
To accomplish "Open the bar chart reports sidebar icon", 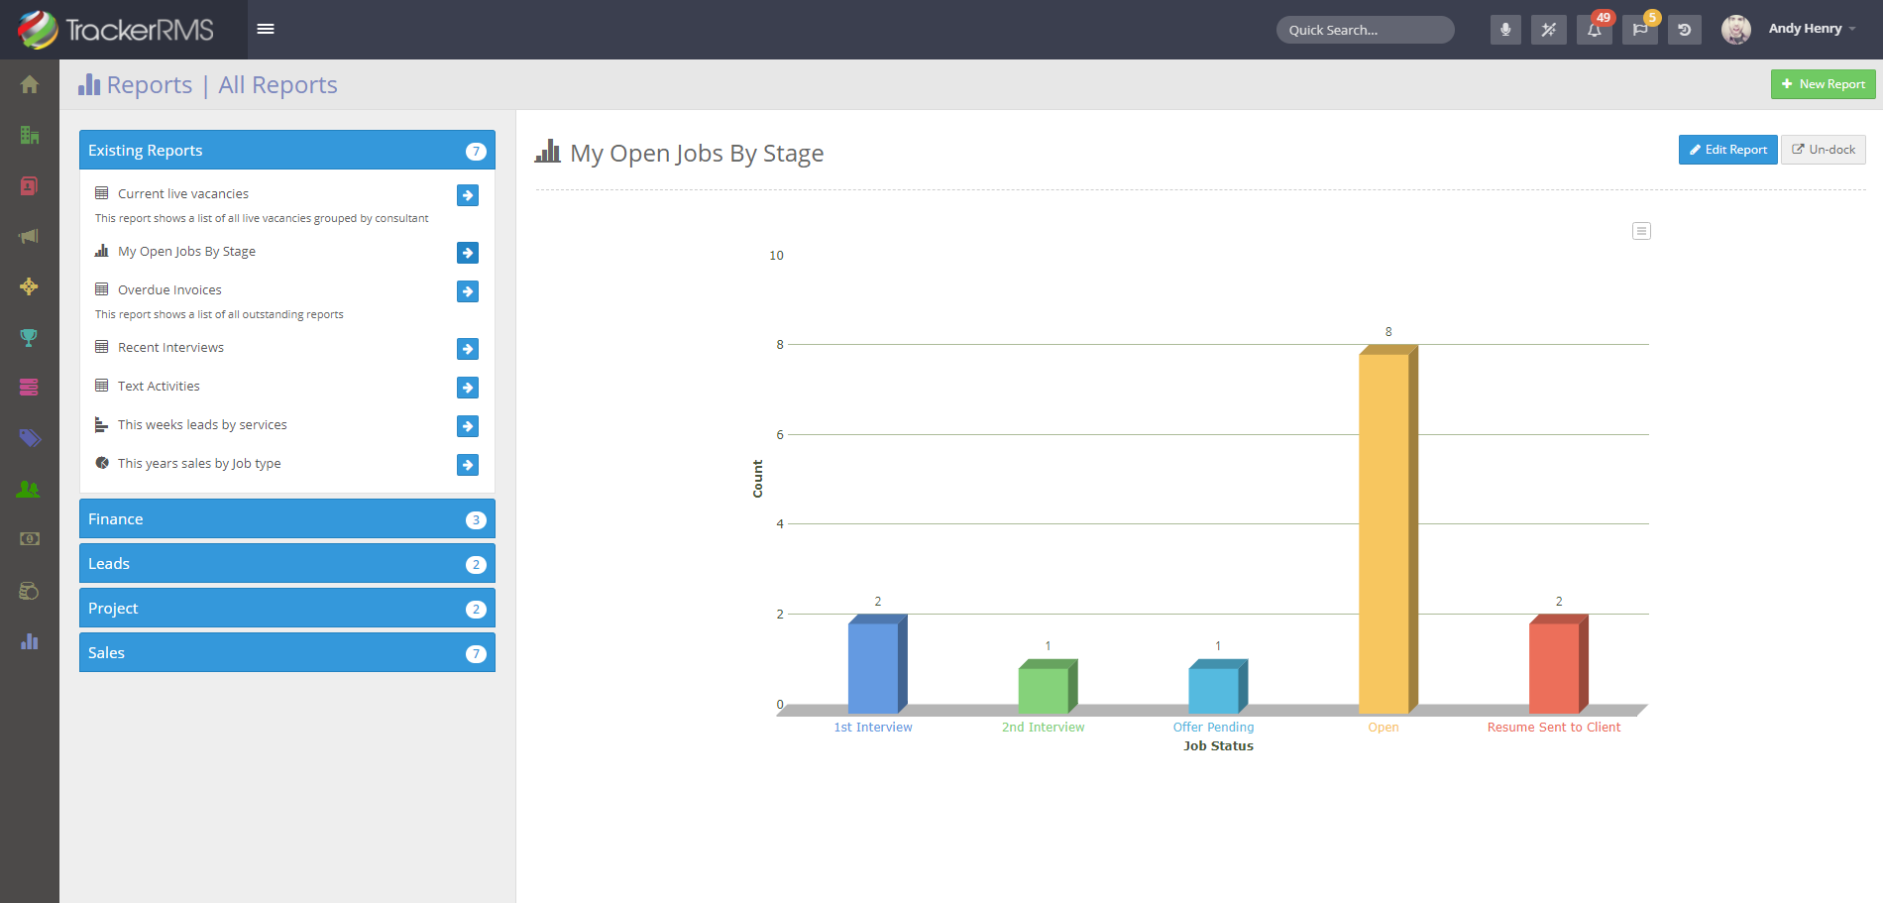I will pos(30,641).
